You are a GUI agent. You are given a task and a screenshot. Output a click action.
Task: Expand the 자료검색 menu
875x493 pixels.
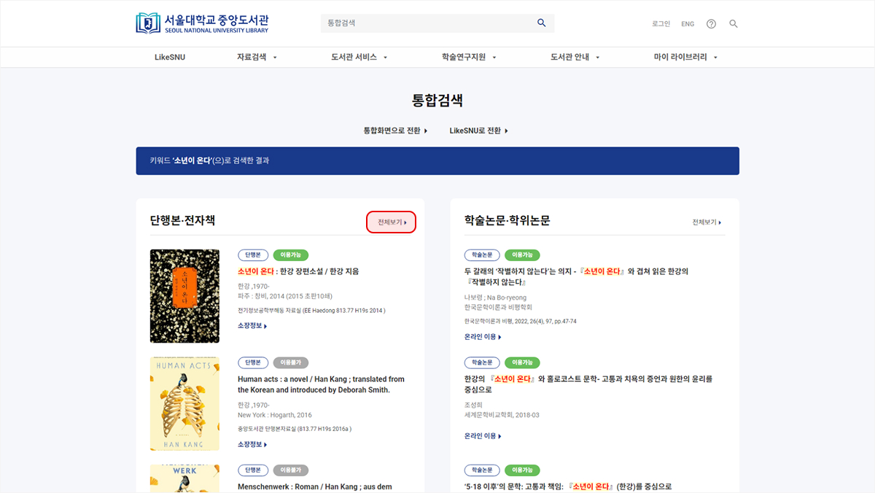[x=257, y=57]
